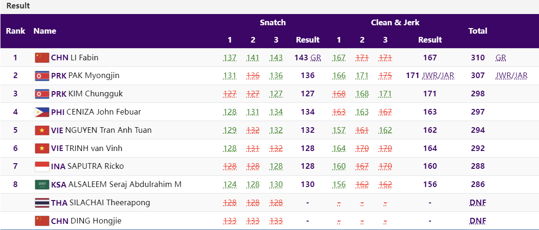This screenshot has width=539, height=230.
Task: Click the Indonesia flag beside SAPUTRA Ricko
Action: pos(42,166)
